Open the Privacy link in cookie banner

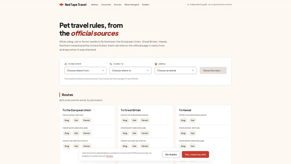pyautogui.click(x=109, y=156)
